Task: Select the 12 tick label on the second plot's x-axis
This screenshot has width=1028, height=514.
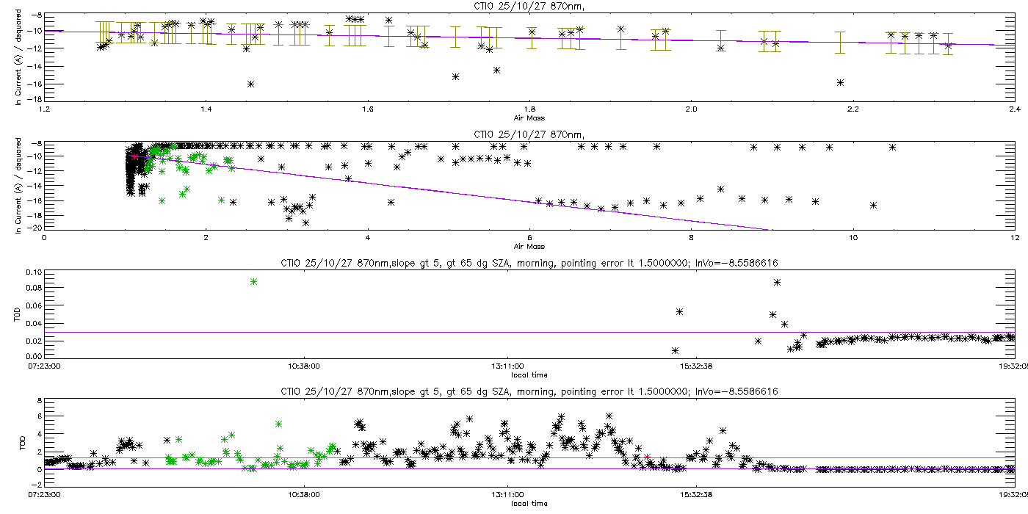Action: pyautogui.click(x=1014, y=238)
